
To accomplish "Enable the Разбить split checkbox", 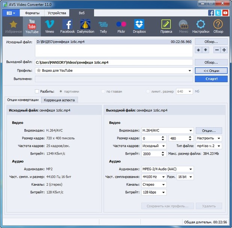I will click(x=37, y=91).
